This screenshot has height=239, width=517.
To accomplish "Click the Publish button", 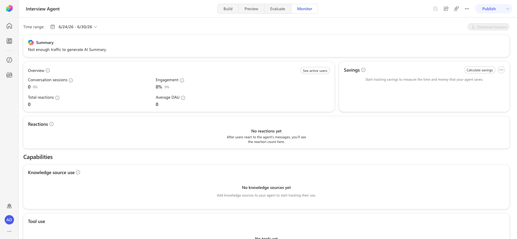I will coord(489,9).
